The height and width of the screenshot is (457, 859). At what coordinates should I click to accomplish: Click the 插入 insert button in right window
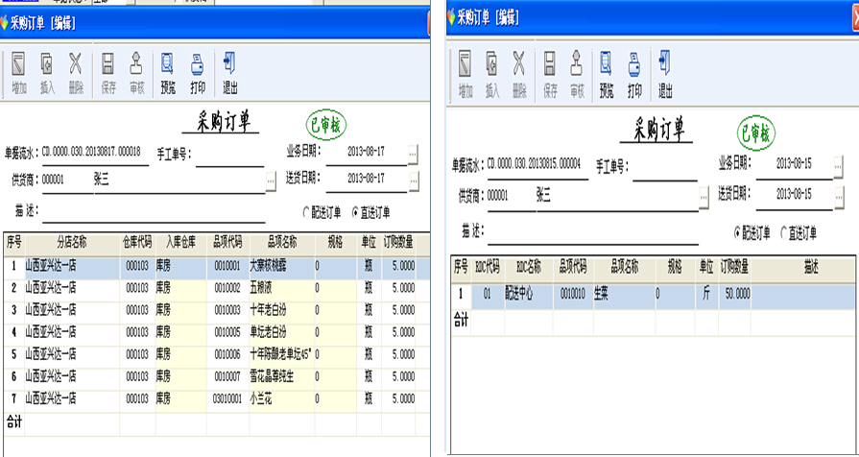[x=492, y=74]
